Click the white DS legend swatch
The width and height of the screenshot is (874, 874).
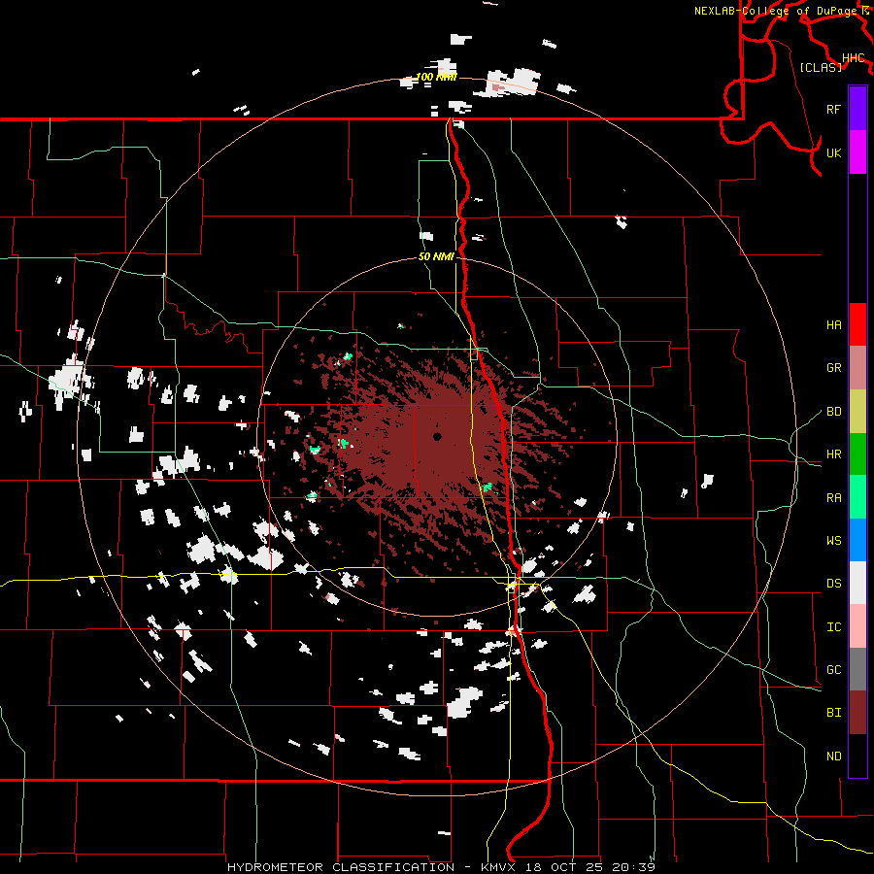click(x=857, y=583)
